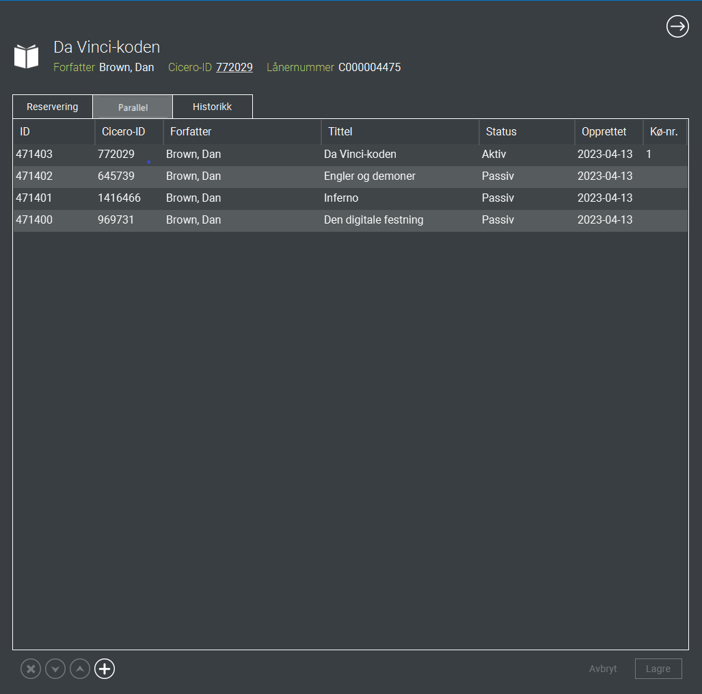Click Passiv status in Engler og demoner row
Image resolution: width=702 pixels, height=694 pixels.
click(498, 176)
